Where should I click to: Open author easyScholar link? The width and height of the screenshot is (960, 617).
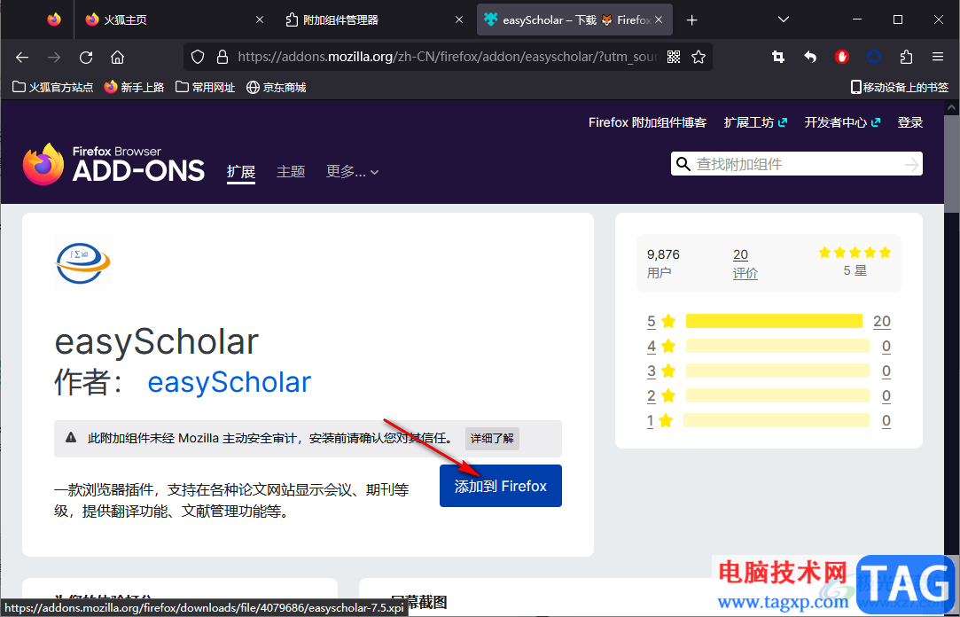pyautogui.click(x=229, y=383)
